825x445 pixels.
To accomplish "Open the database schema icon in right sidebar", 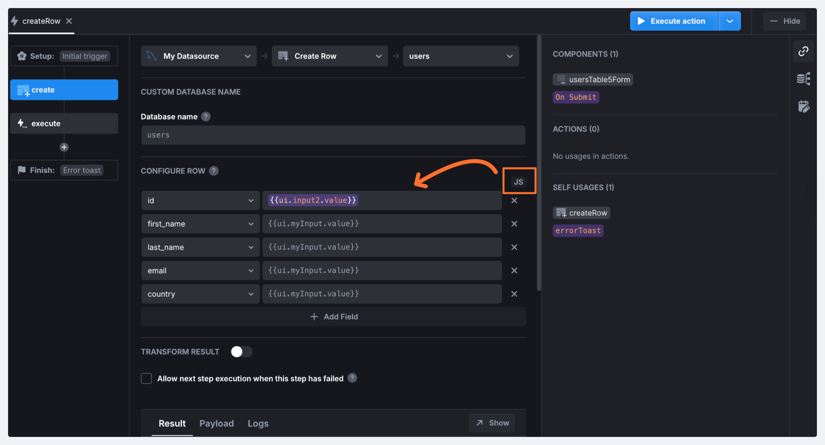I will [x=803, y=79].
